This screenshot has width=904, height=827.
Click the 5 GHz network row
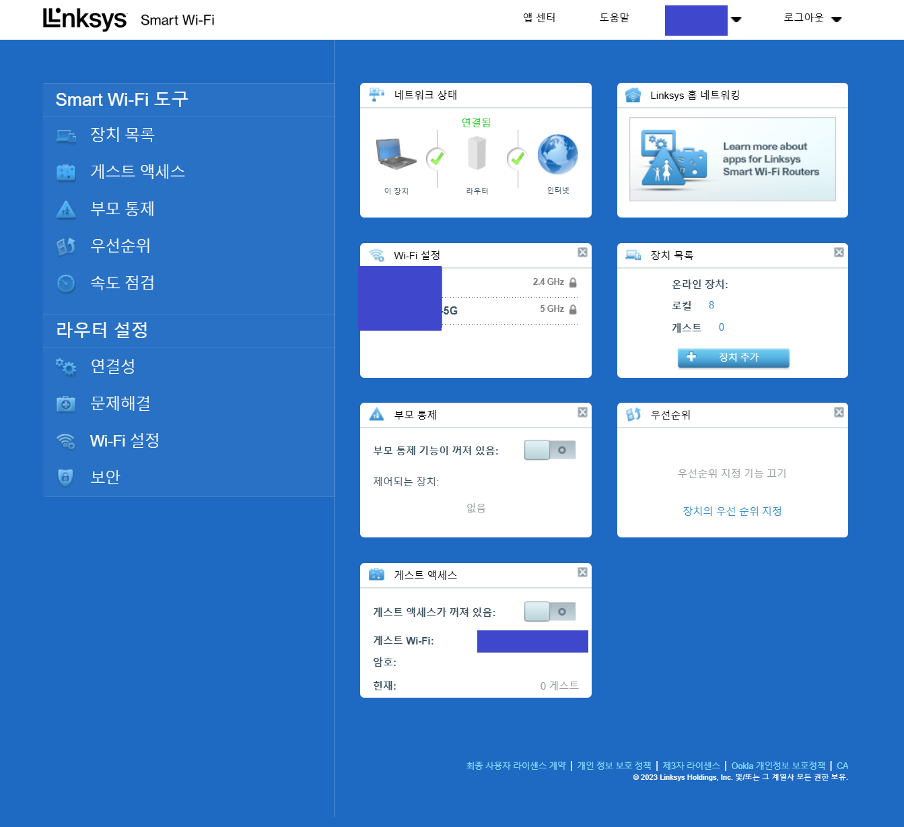point(476,310)
